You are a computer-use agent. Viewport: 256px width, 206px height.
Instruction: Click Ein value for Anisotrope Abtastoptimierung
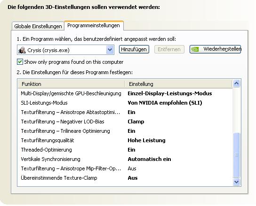(131, 112)
